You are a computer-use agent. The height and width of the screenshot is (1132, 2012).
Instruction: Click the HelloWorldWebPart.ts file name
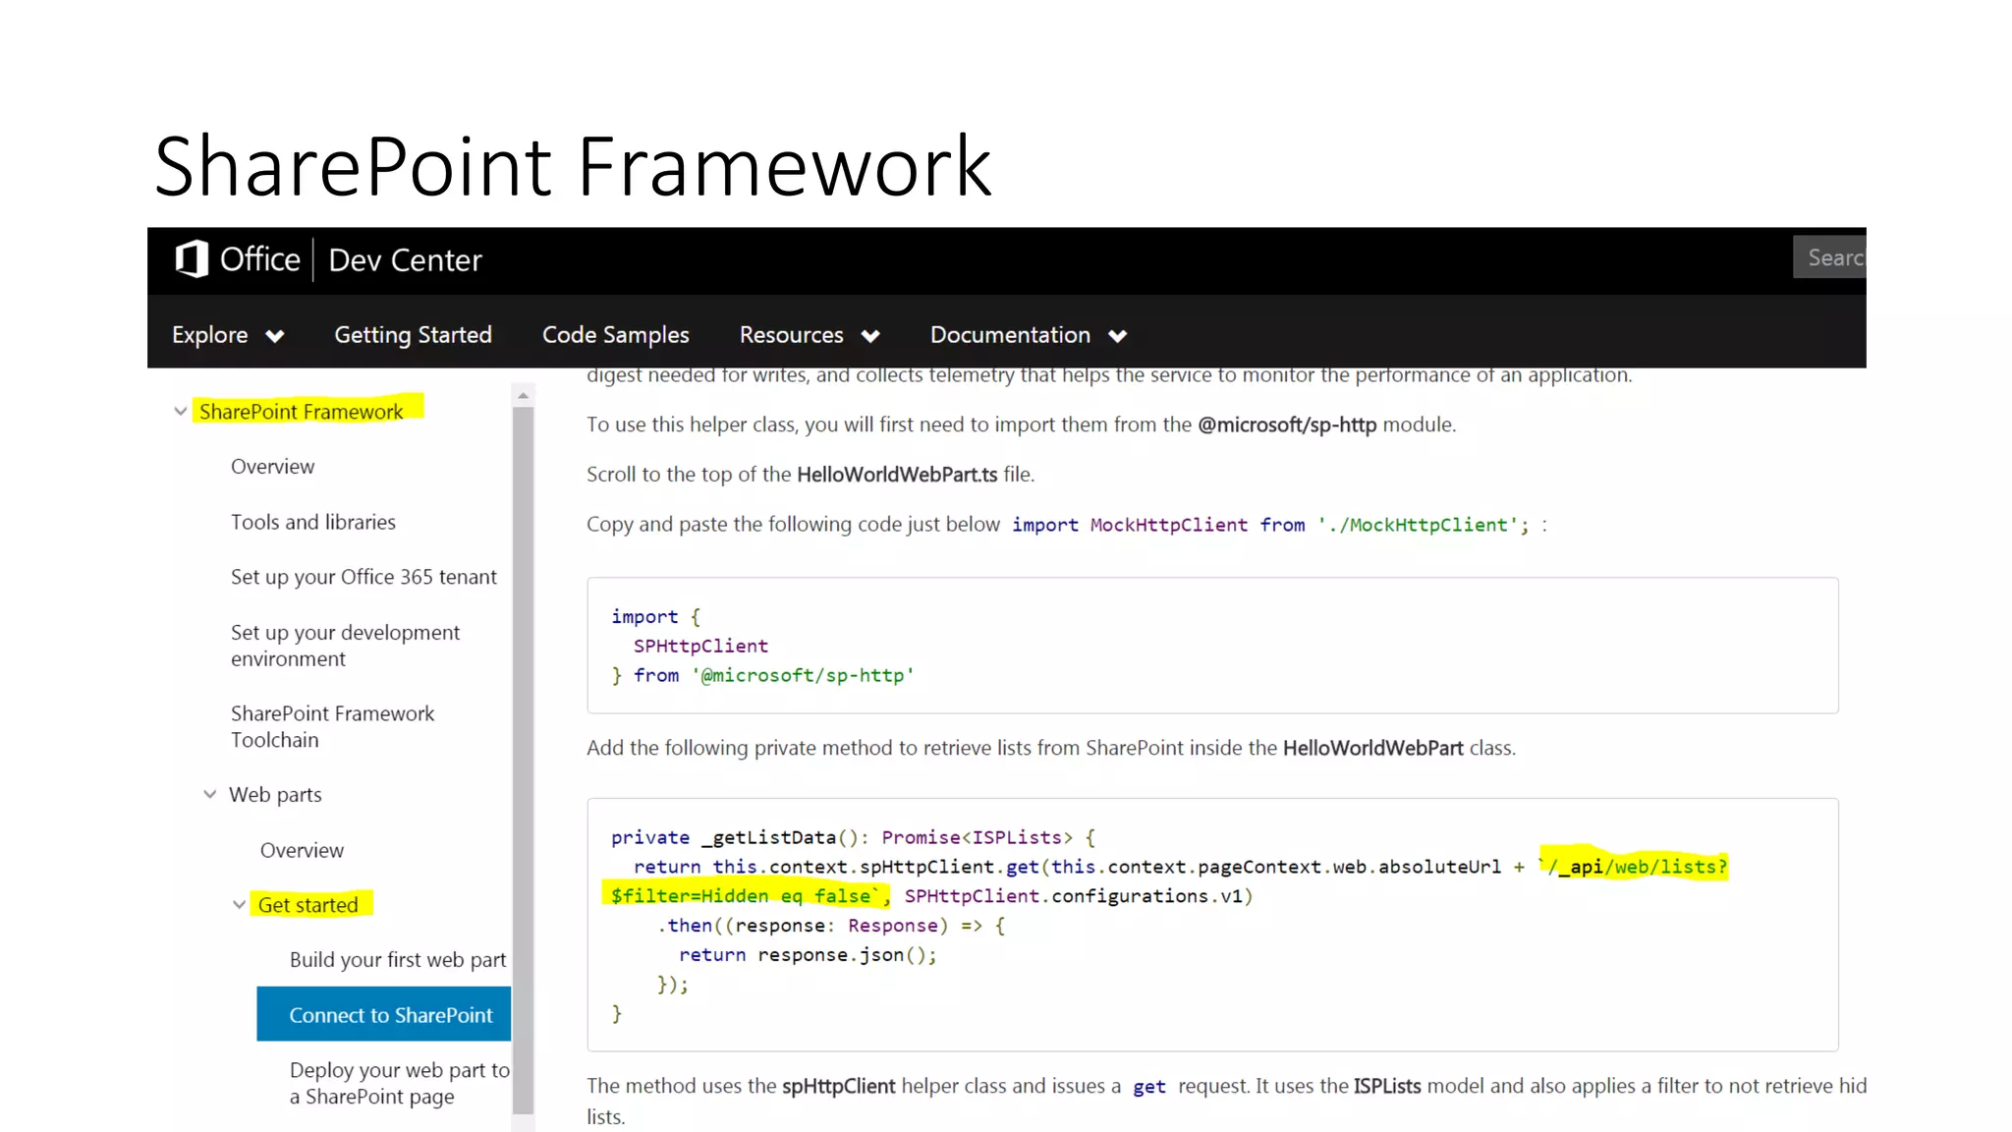(x=897, y=475)
